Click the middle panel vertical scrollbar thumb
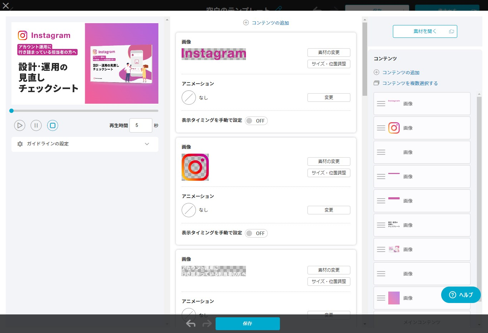This screenshot has width=488, height=333. (x=365, y=59)
